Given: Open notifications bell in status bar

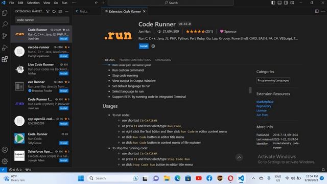Looking at the screenshot, I should [323, 170].
